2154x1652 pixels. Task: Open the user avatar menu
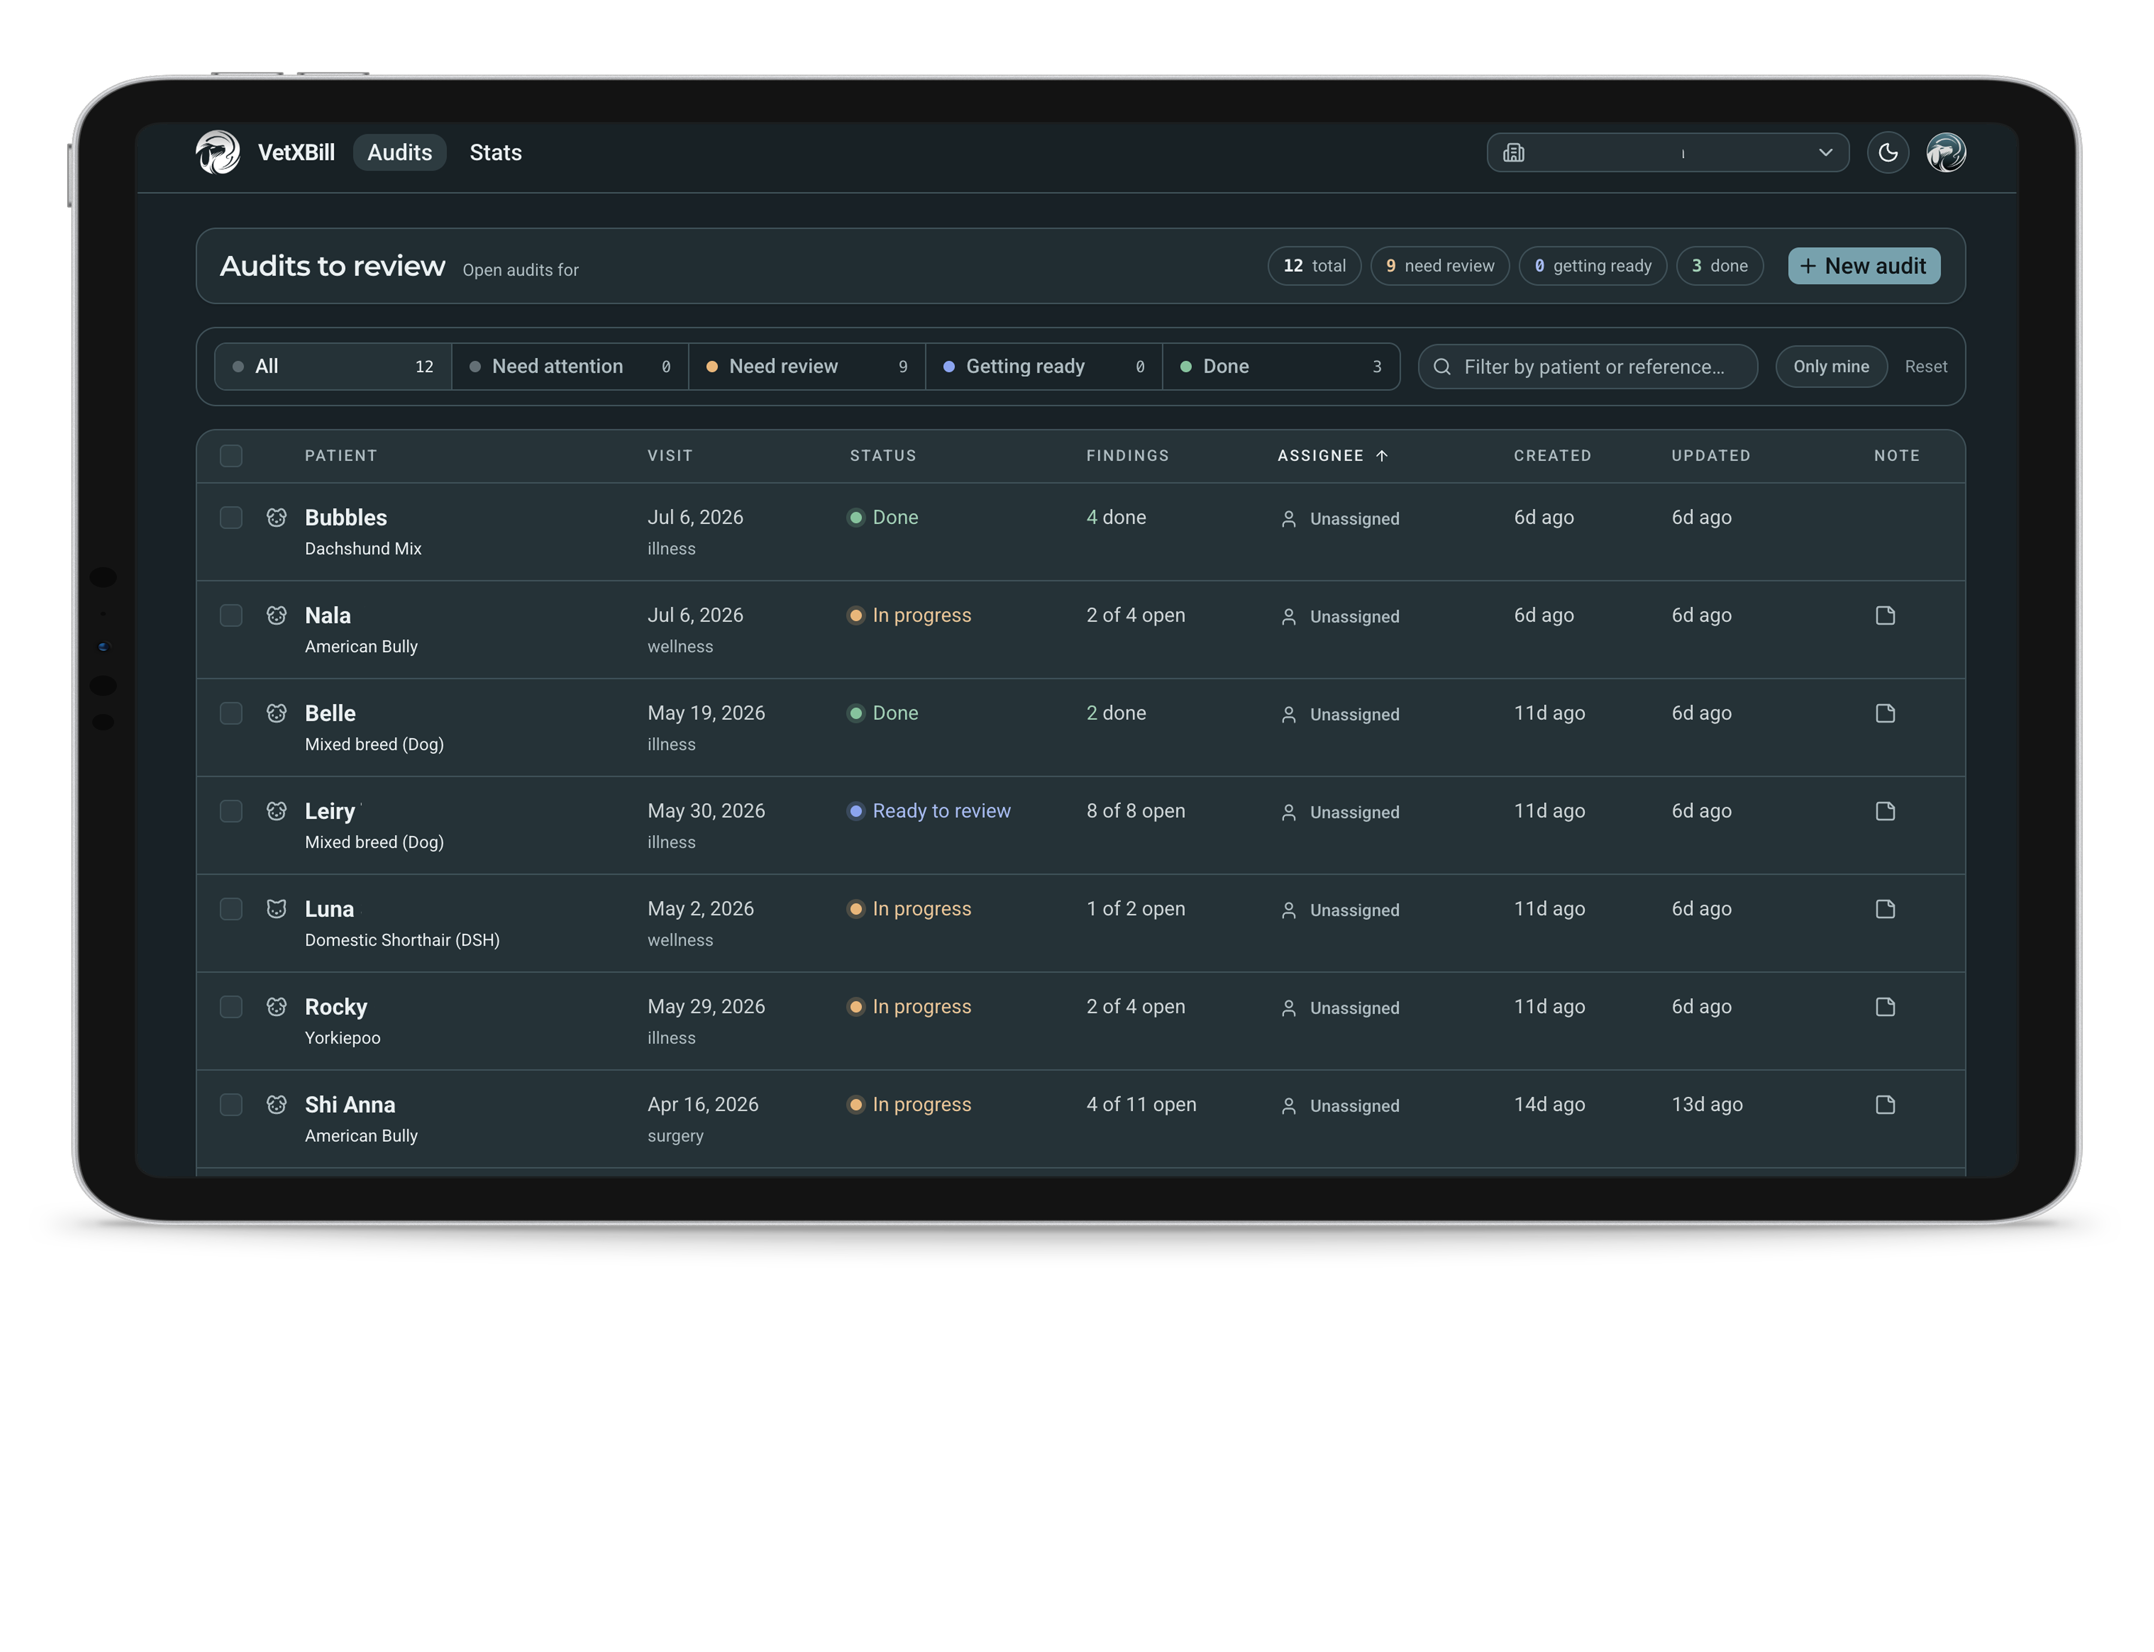click(x=1945, y=153)
